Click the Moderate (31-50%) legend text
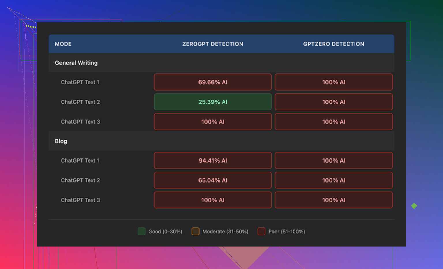The width and height of the screenshot is (443, 269). tap(225, 232)
